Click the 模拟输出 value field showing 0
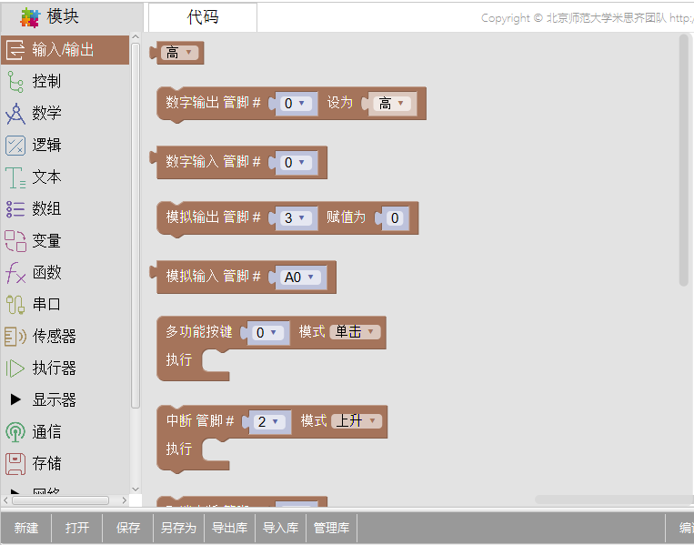The image size is (694, 545). (x=395, y=218)
